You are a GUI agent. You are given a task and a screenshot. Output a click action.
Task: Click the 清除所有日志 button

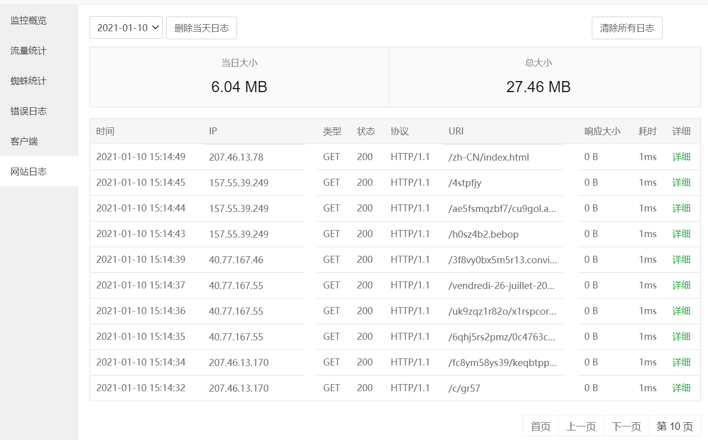pos(627,28)
